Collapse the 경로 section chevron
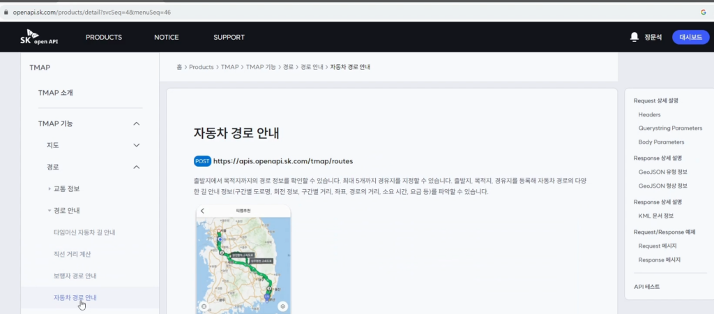 click(136, 167)
